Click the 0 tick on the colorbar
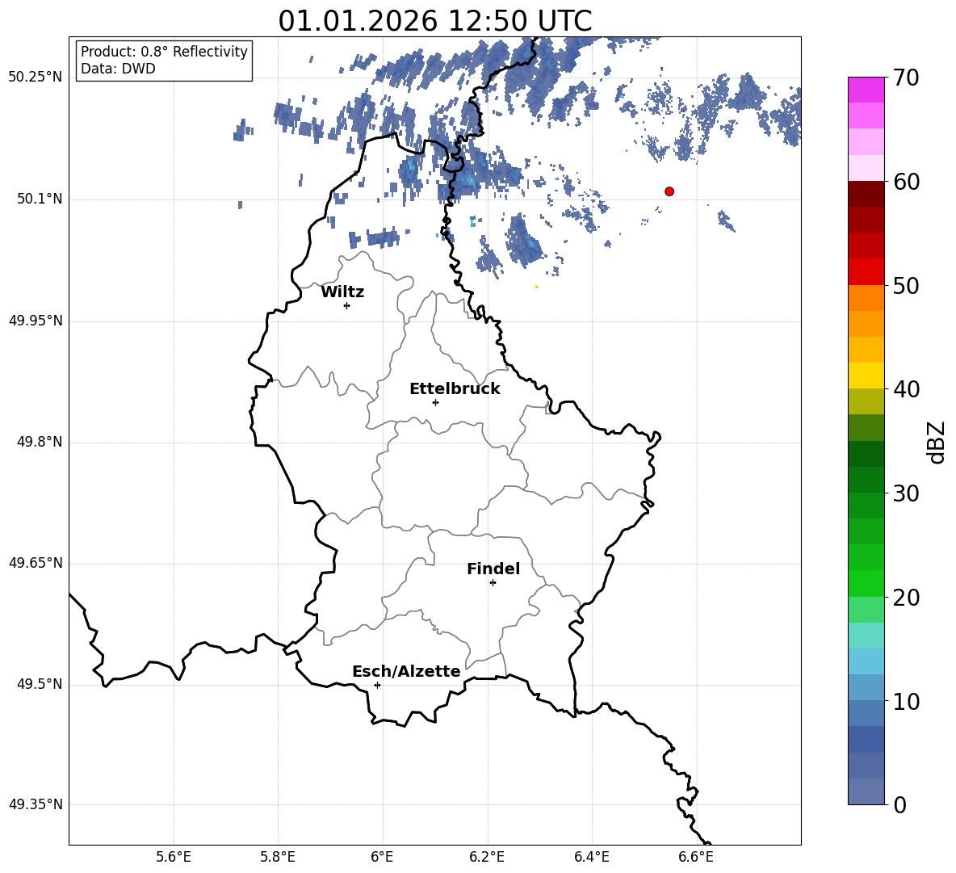 (x=900, y=804)
